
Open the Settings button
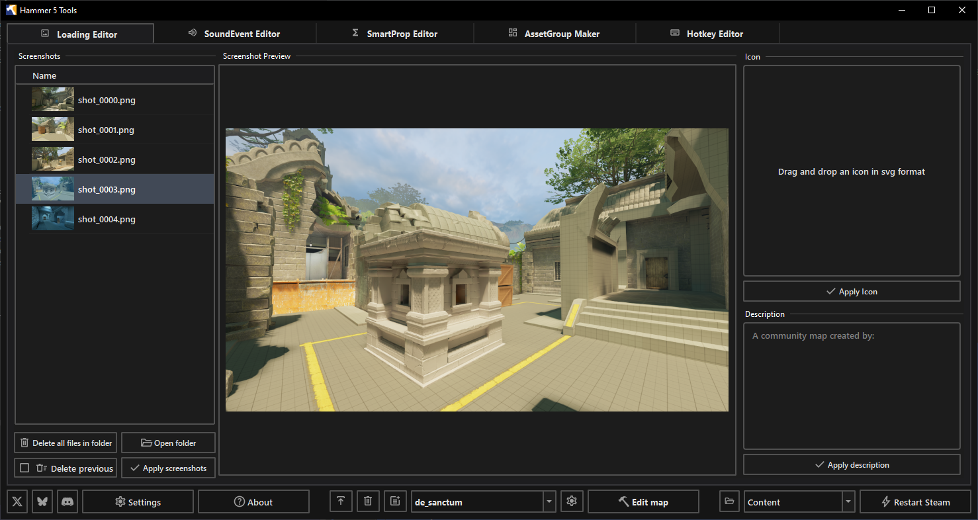138,501
